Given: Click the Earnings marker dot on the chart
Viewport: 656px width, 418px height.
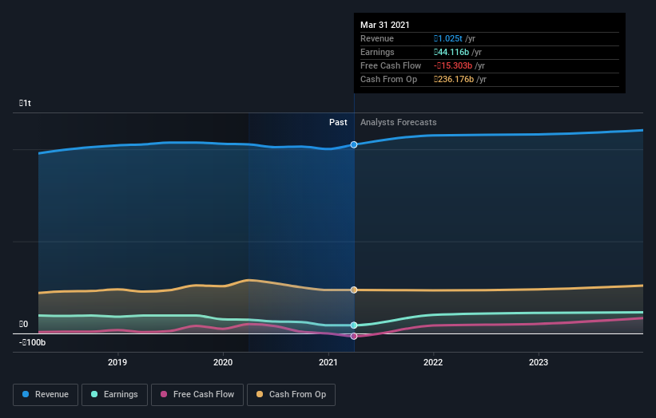Looking at the screenshot, I should (x=354, y=325).
